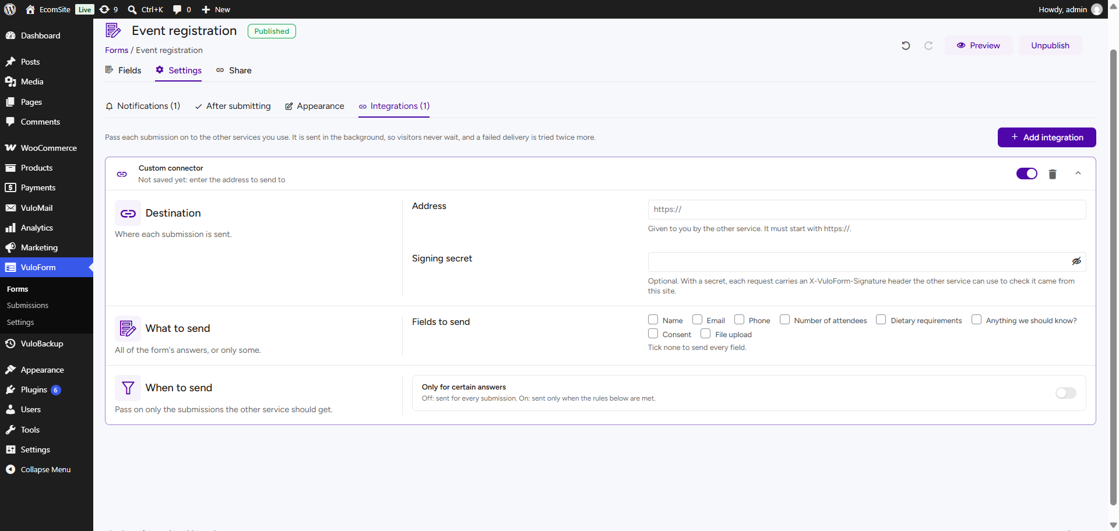Click the Add integration button
Screen dimensions: 1119x531
point(1047,137)
